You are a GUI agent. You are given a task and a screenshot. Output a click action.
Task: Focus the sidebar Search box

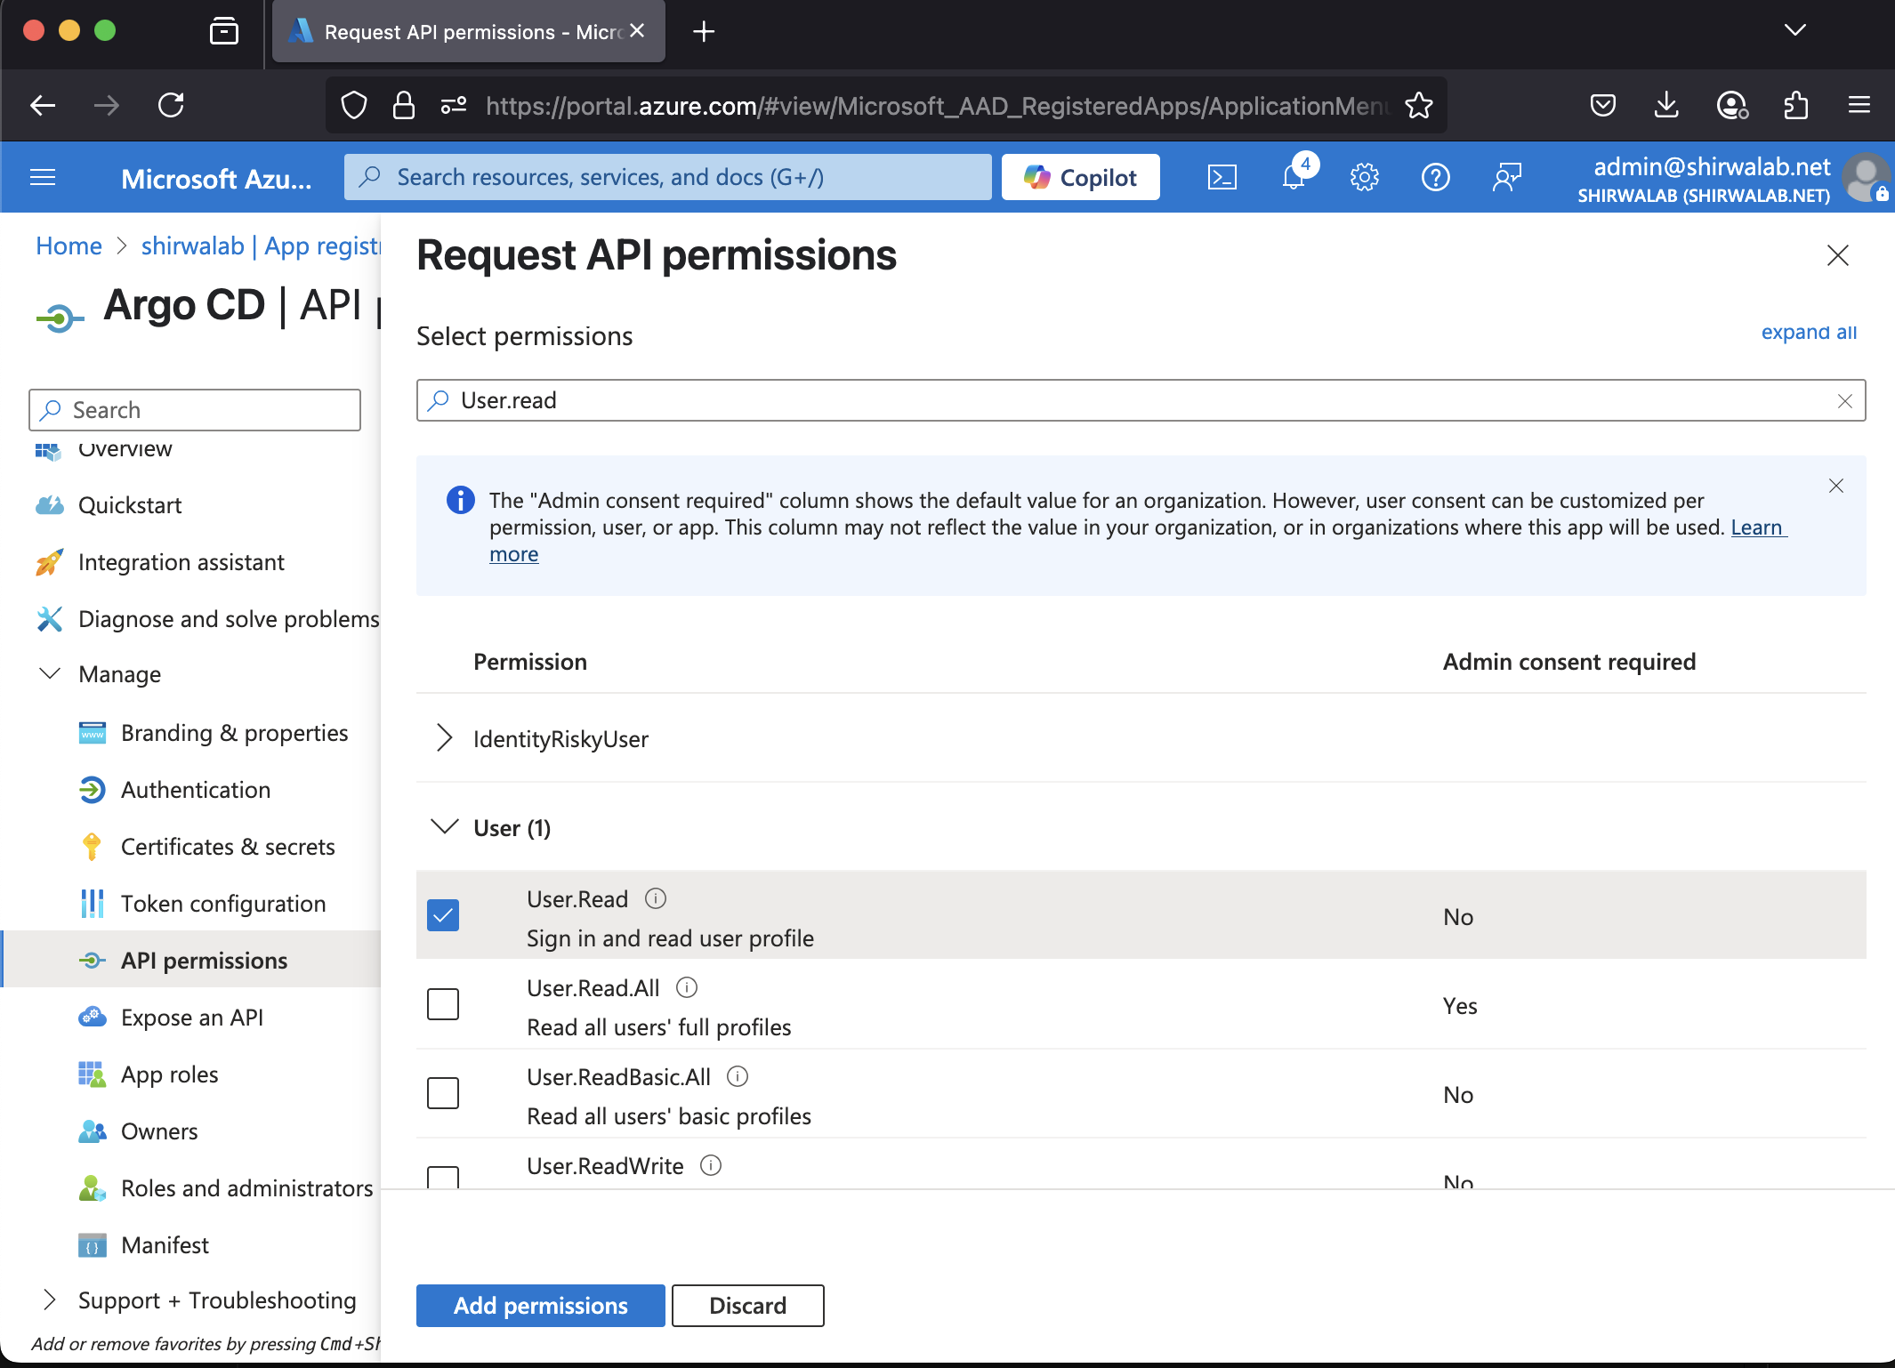(x=195, y=410)
